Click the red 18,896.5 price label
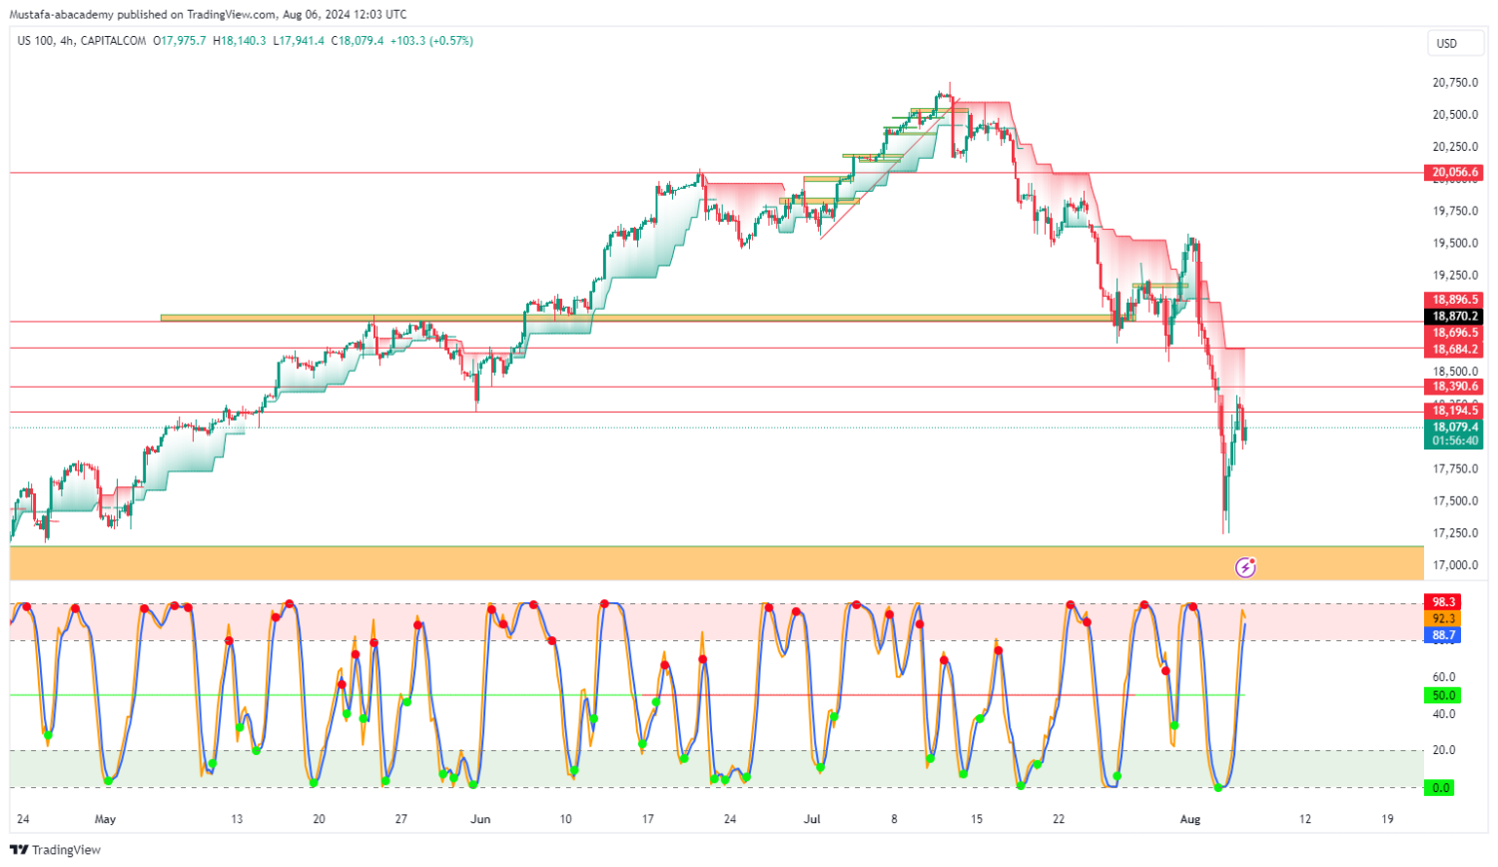 [1455, 300]
